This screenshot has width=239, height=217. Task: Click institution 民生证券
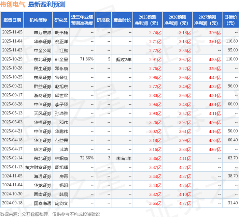(43, 68)
